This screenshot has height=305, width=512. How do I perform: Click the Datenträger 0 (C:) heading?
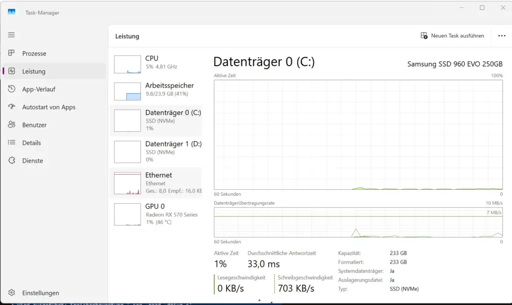click(x=264, y=62)
